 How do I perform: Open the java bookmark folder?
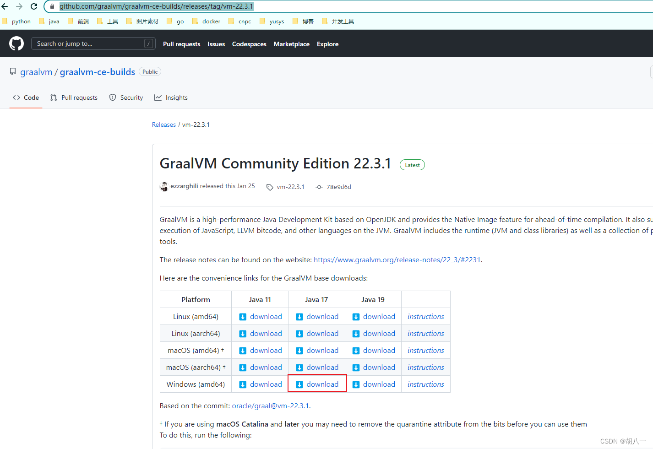(x=49, y=22)
